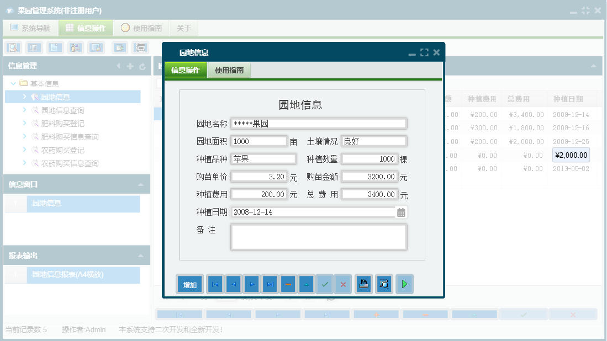Open print preview in the 园地信息 dialog
Screen dimensions: 607x341
pos(384,284)
